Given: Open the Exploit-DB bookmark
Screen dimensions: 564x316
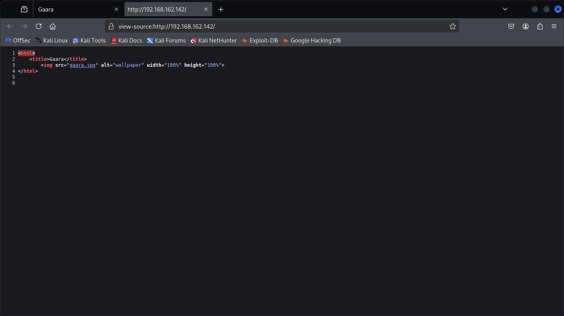Looking at the screenshot, I should pyautogui.click(x=260, y=40).
